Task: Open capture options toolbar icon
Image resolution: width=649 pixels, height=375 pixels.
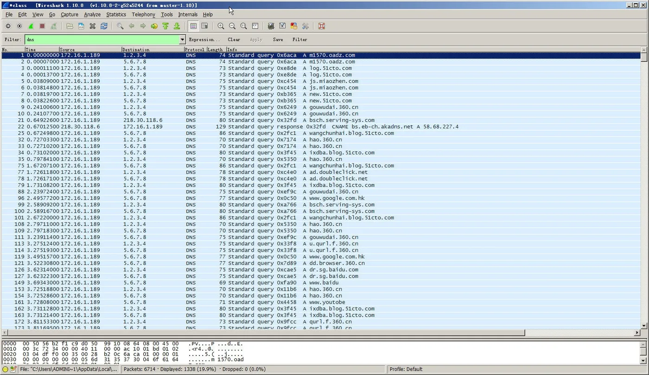Action: pyautogui.click(x=19, y=26)
